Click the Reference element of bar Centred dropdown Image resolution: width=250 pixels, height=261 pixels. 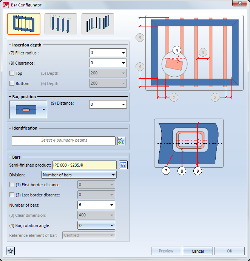tap(89, 235)
